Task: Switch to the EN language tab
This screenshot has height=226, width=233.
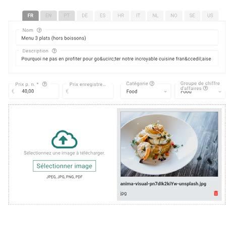Action: tap(48, 16)
